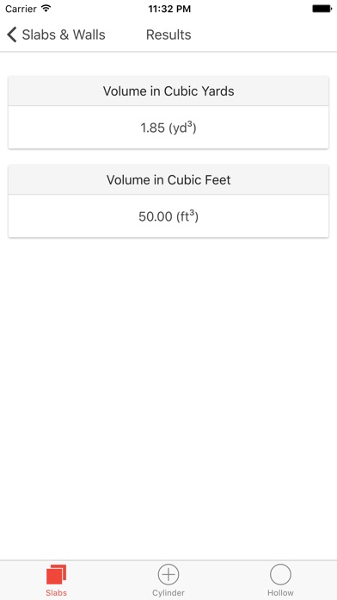
Task: Open the Hollow circle icon
Action: pyautogui.click(x=280, y=574)
